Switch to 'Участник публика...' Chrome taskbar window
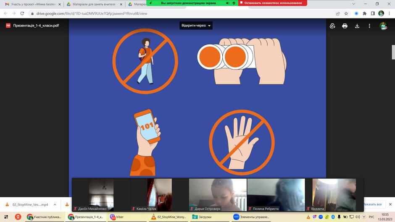The image size is (395, 222). [x=45, y=217]
